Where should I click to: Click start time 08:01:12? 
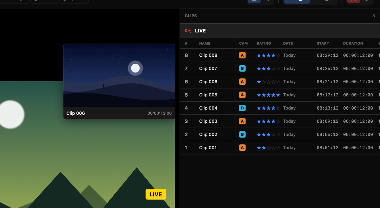[x=328, y=148]
